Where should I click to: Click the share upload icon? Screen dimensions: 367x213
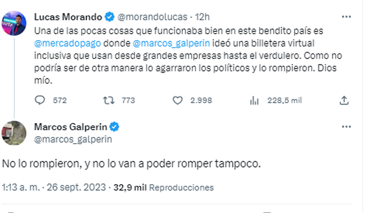(x=344, y=100)
